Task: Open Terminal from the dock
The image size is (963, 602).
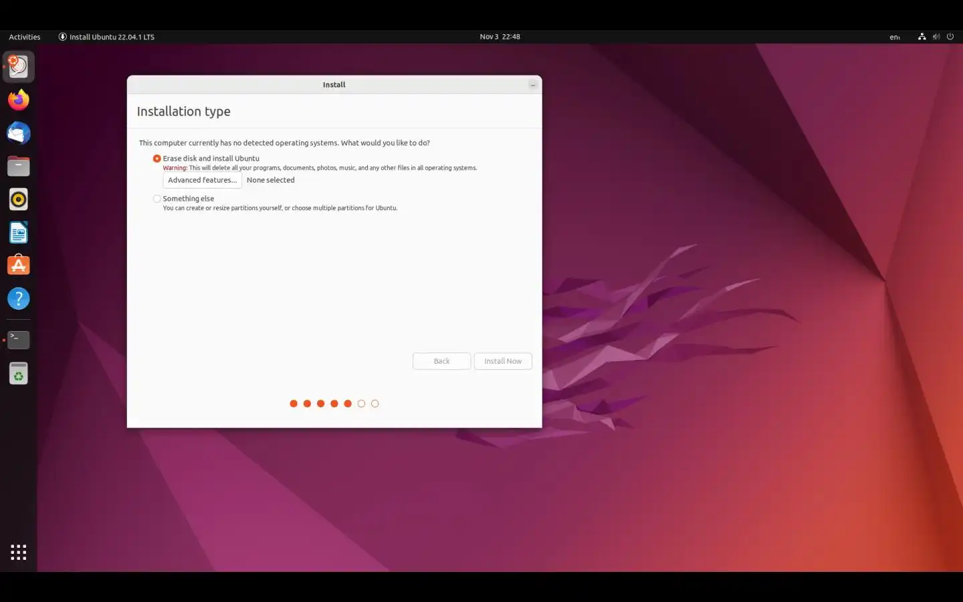Action: click(18, 340)
